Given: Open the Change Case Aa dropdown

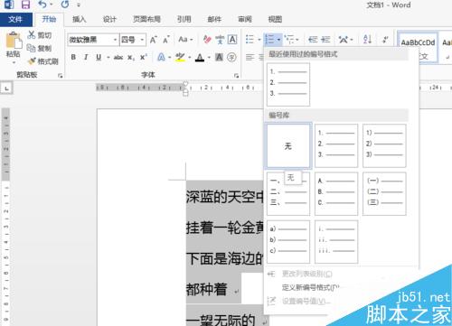Looking at the screenshot, I should (x=185, y=40).
